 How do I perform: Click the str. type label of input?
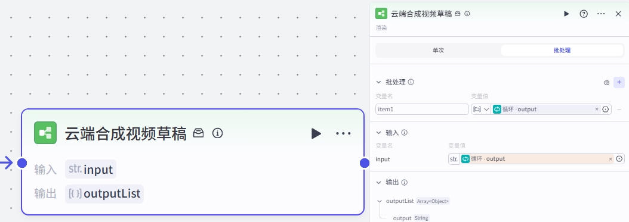tap(454, 159)
